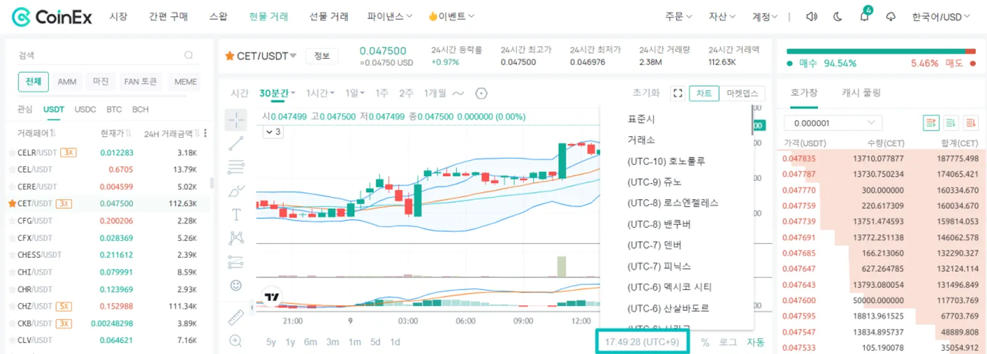Image resolution: width=987 pixels, height=354 pixels.
Task: Show bids-only order book view
Action: (951, 123)
